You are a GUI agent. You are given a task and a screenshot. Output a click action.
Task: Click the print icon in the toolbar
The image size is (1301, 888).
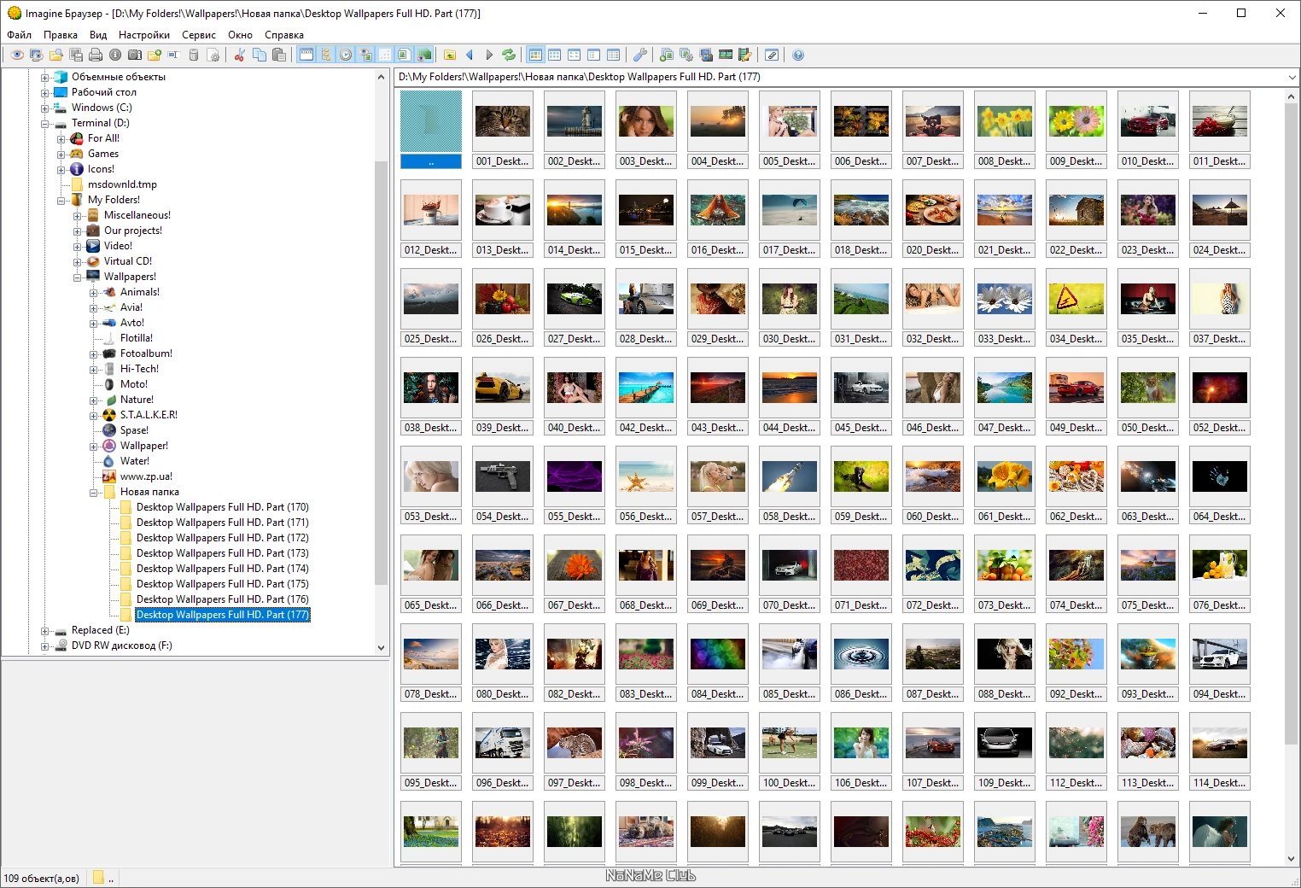(96, 55)
